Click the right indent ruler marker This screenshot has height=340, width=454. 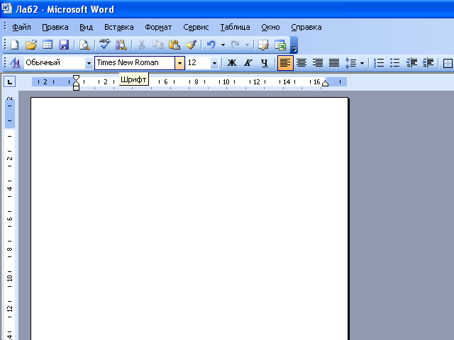[325, 84]
